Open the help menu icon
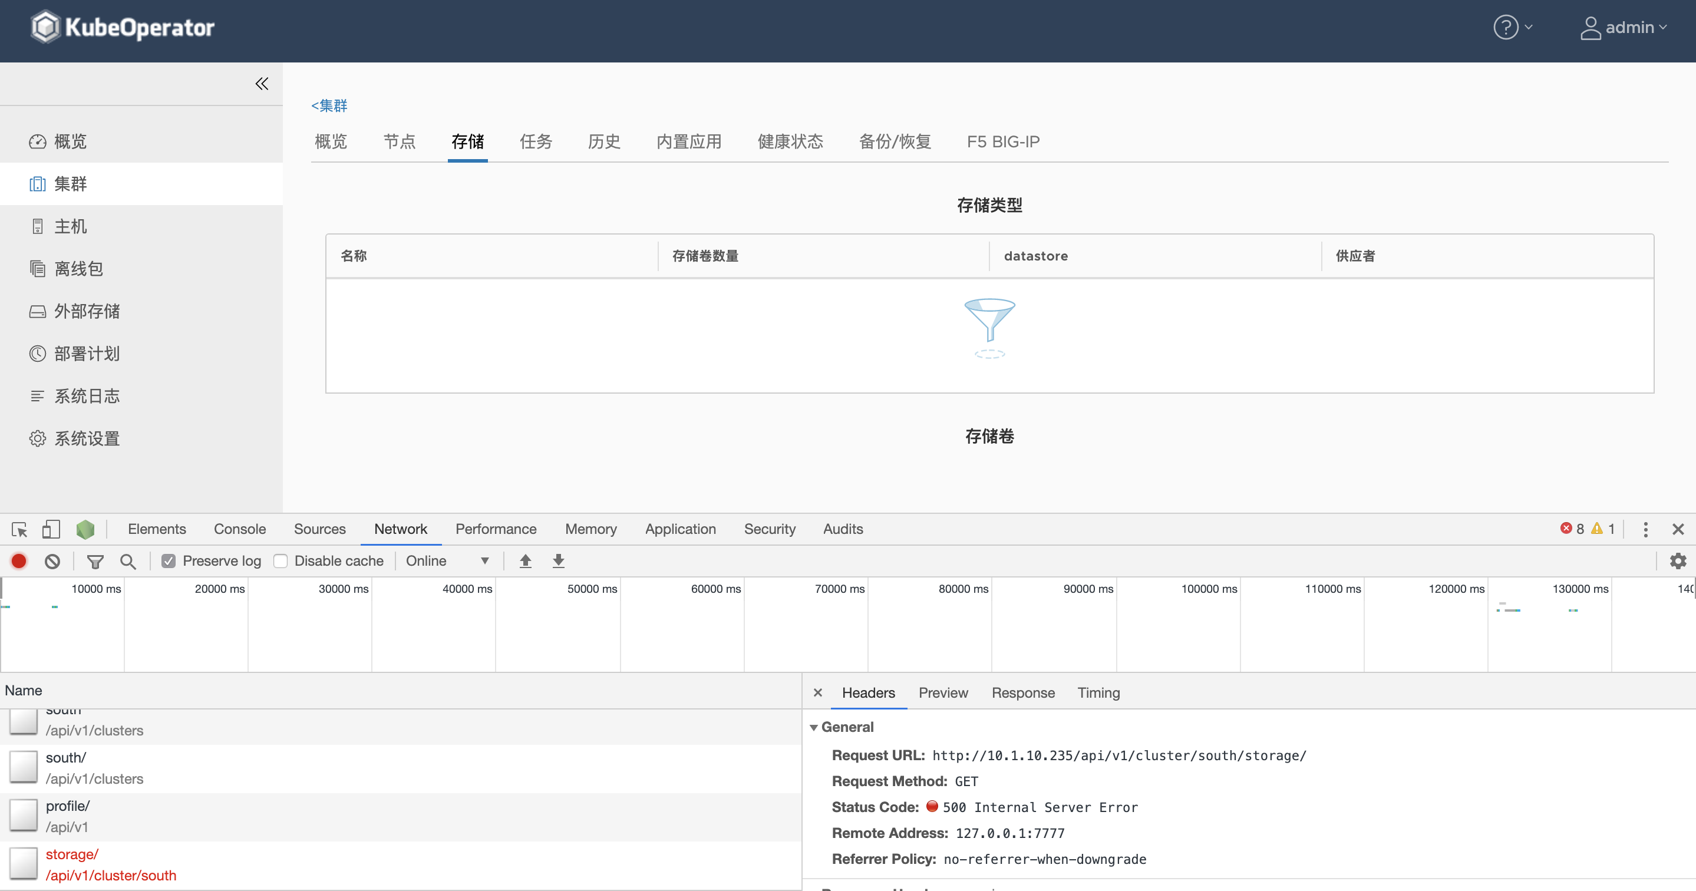The height and width of the screenshot is (891, 1696). tap(1505, 27)
